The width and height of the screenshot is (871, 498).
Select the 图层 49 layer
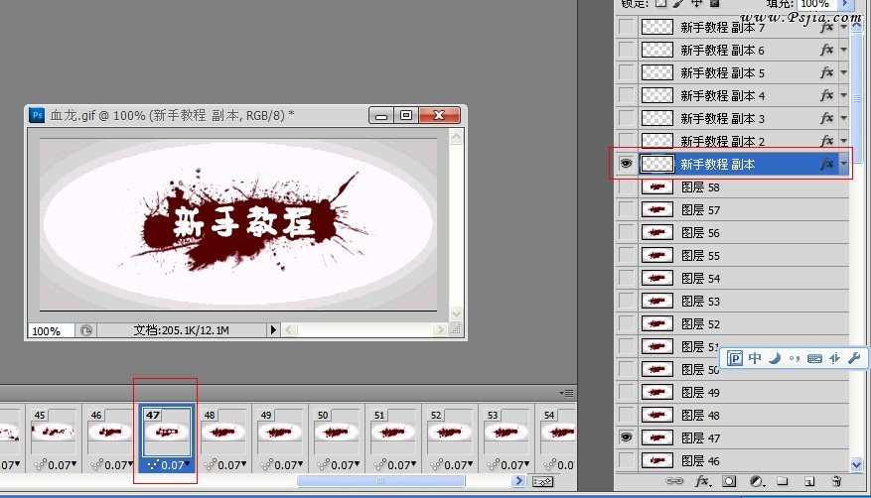point(744,392)
